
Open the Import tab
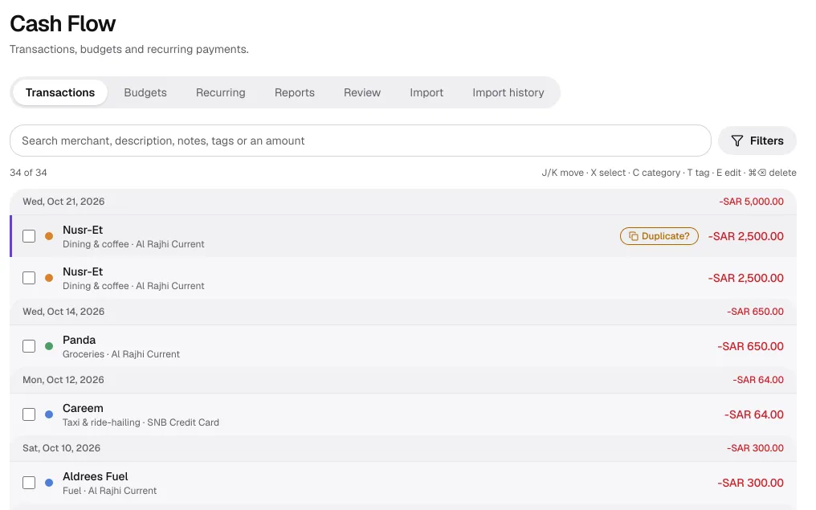coord(426,92)
